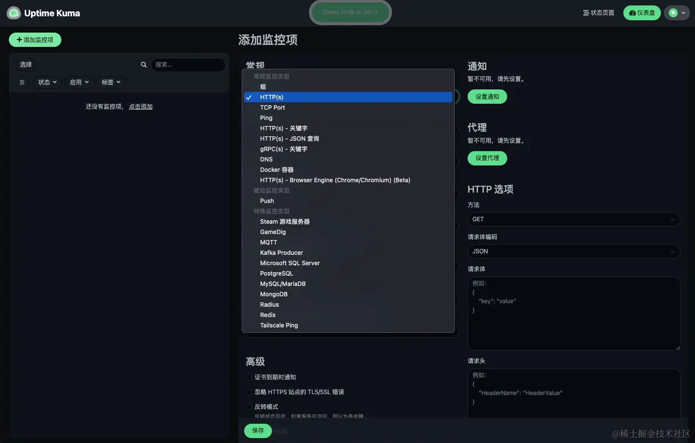The image size is (695, 443).
Task: Click the 选择 button
Action: 26,65
